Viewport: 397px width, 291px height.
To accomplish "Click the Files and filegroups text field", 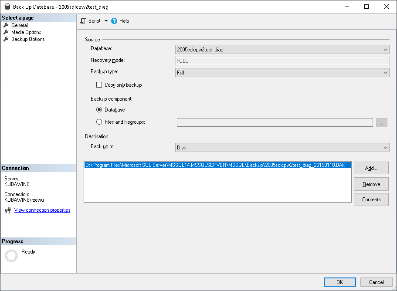I will pos(275,122).
